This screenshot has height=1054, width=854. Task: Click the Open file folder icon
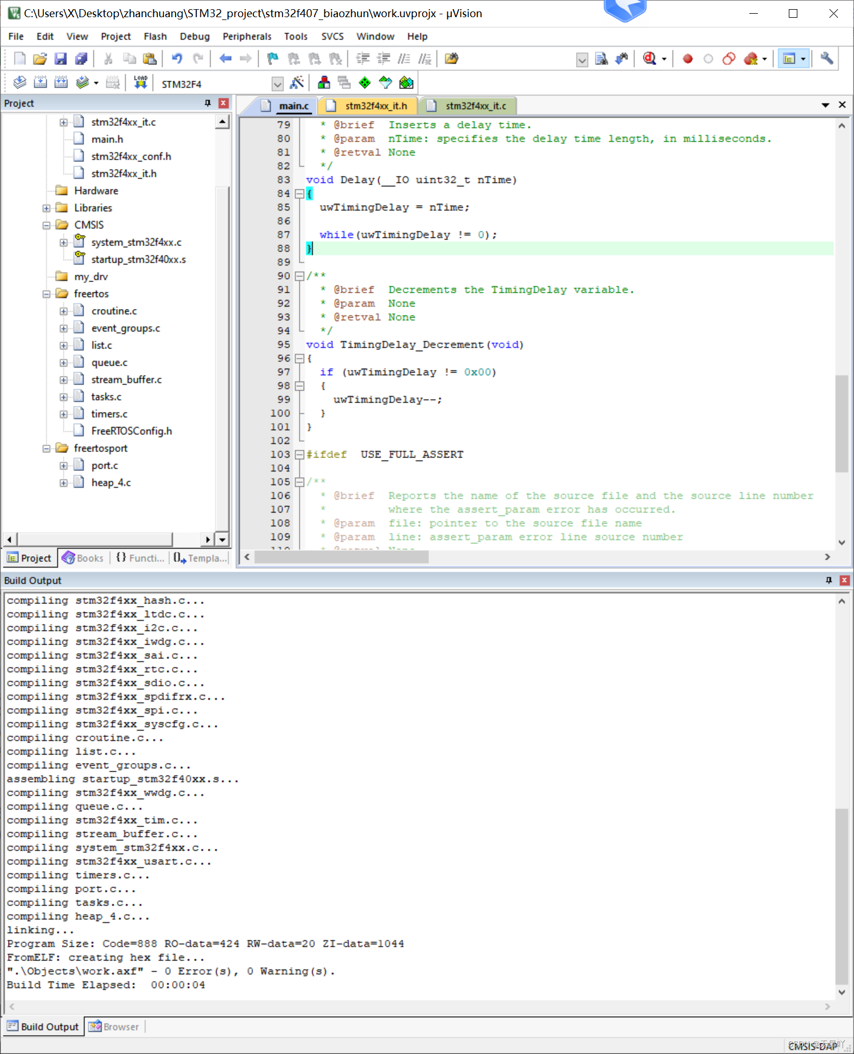[x=39, y=58]
